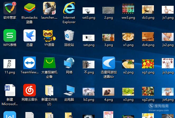Open the 网络 network icon
The image size is (175, 118).
pyautogui.click(x=69, y=63)
